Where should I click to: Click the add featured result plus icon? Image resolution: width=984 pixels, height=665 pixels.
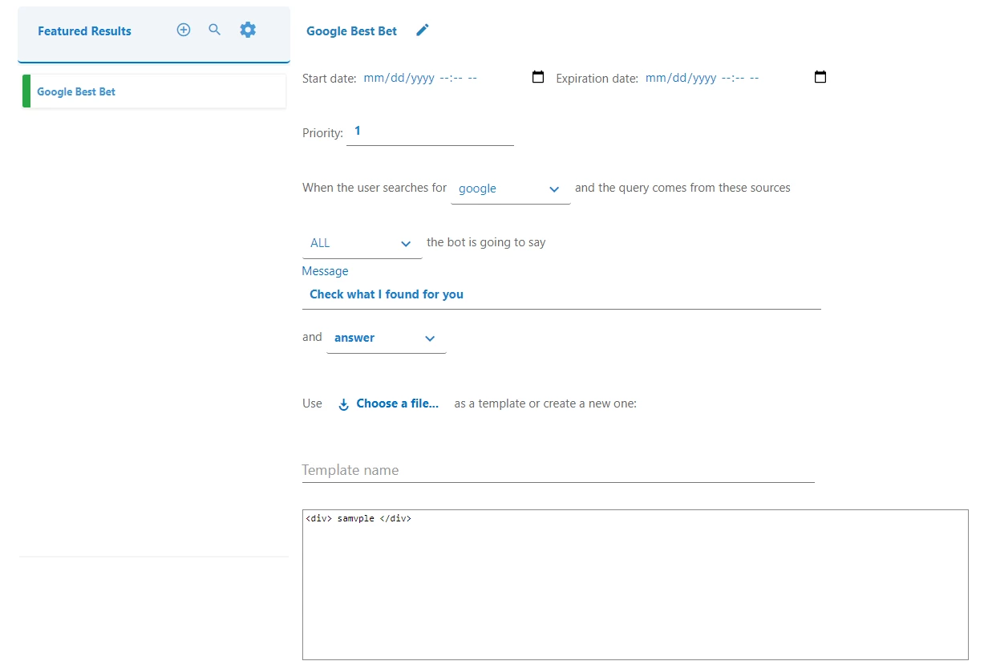coord(184,30)
